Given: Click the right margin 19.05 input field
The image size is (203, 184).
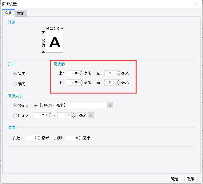Looking at the screenshot, I should coord(111,82).
